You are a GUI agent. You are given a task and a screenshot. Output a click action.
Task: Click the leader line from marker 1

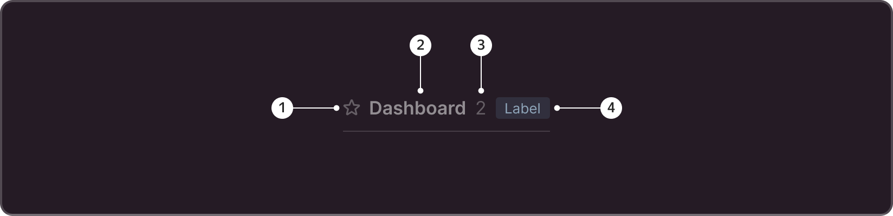pyautogui.click(x=313, y=108)
